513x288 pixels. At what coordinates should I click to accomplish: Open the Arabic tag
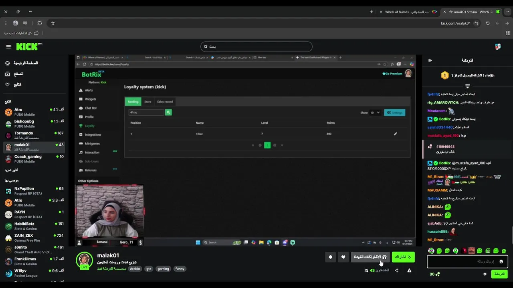(x=135, y=269)
